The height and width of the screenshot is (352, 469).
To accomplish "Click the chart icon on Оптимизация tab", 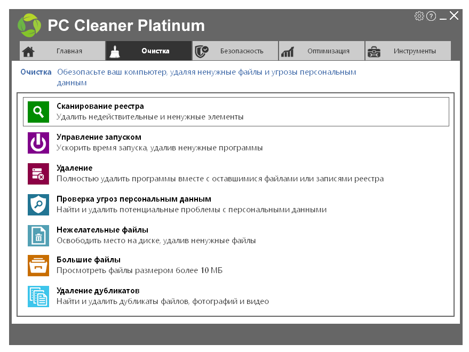I will [x=288, y=52].
